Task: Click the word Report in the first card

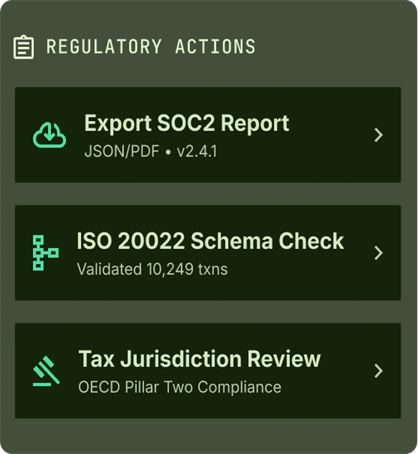Action: [x=255, y=124]
